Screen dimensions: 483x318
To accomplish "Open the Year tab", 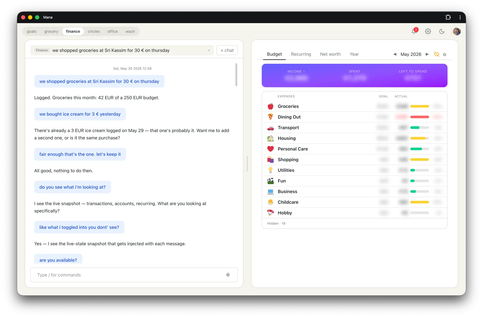I will [354, 54].
